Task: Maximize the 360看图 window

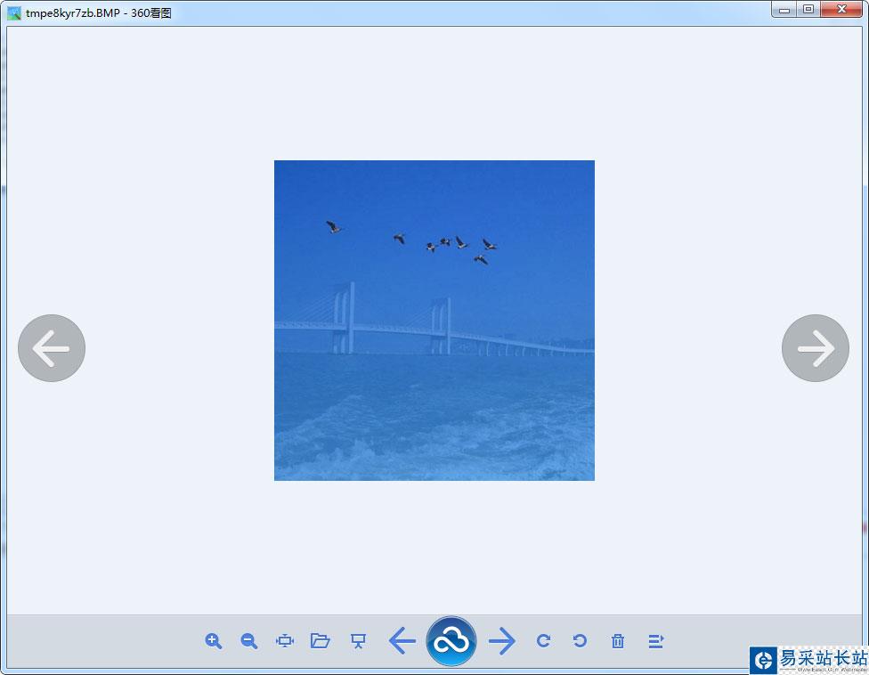Action: click(x=808, y=10)
